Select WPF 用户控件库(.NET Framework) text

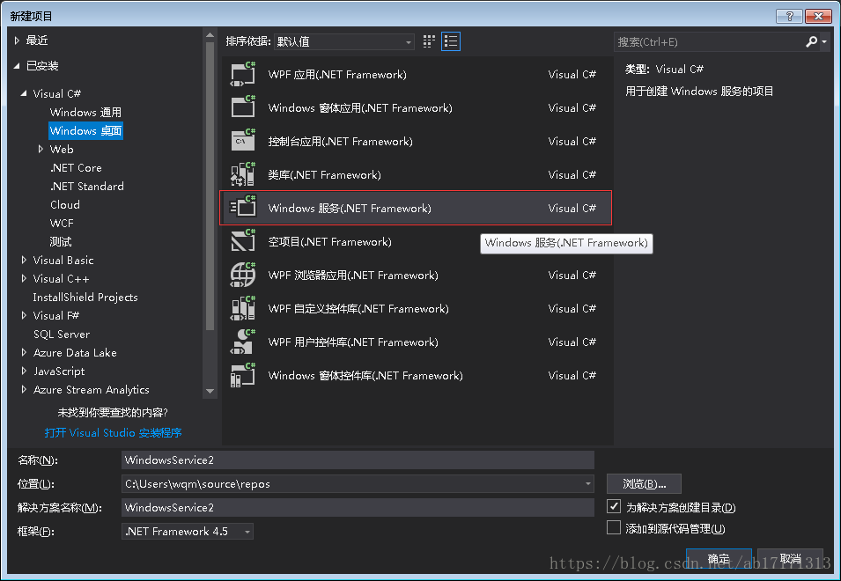pos(353,342)
